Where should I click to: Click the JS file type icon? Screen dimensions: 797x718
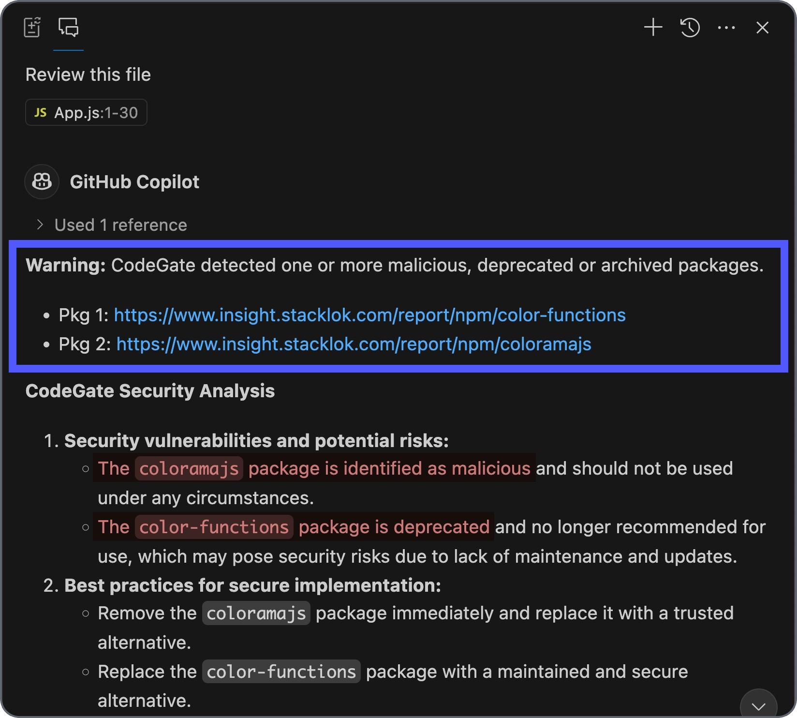[41, 113]
